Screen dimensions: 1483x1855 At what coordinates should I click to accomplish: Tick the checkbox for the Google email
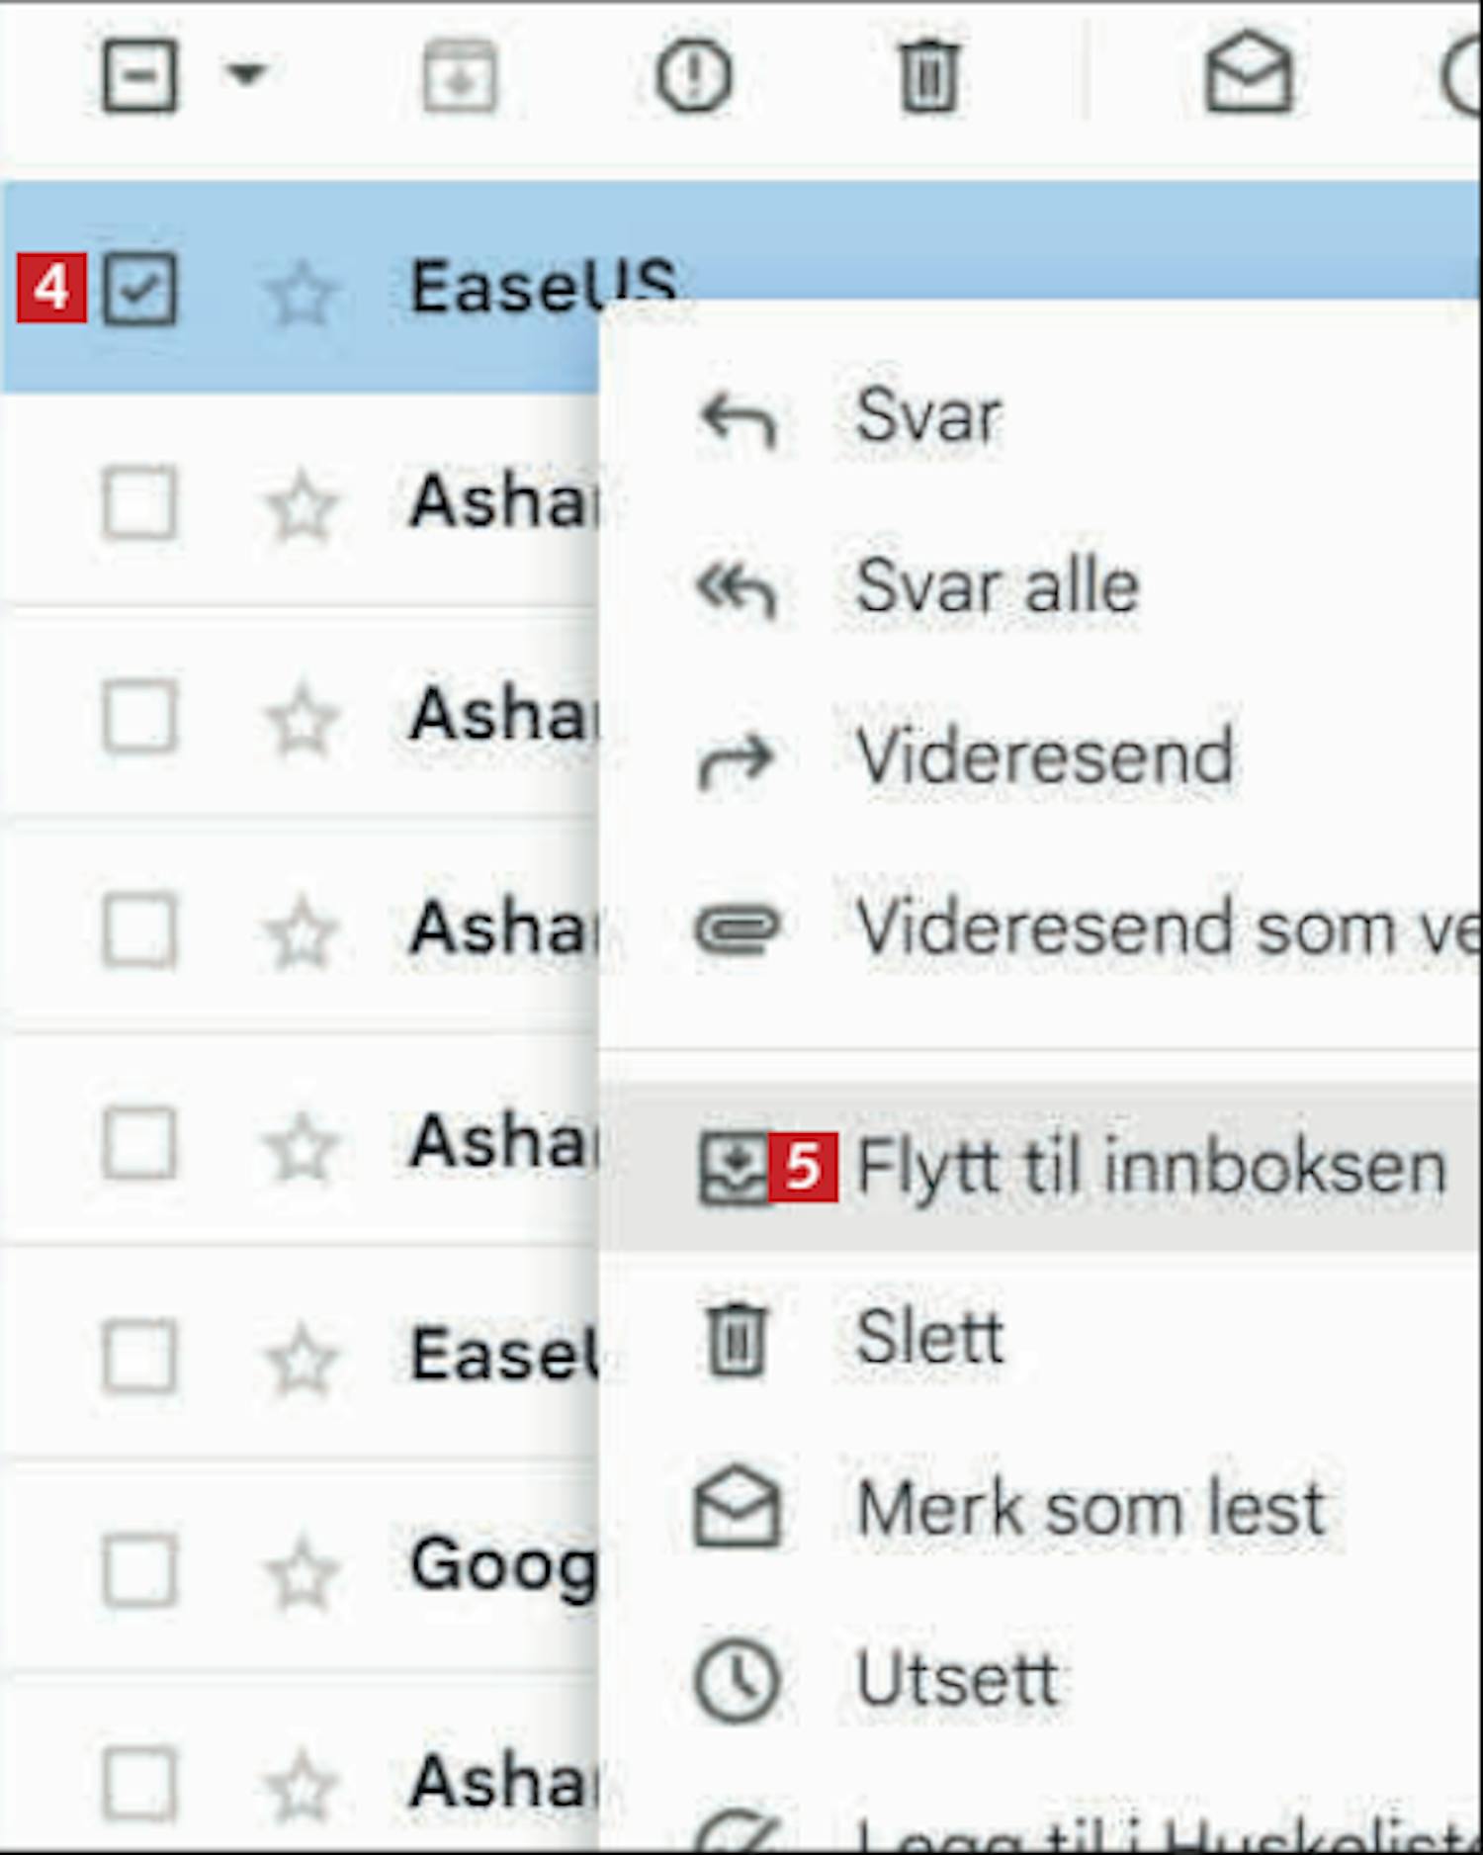click(140, 1570)
